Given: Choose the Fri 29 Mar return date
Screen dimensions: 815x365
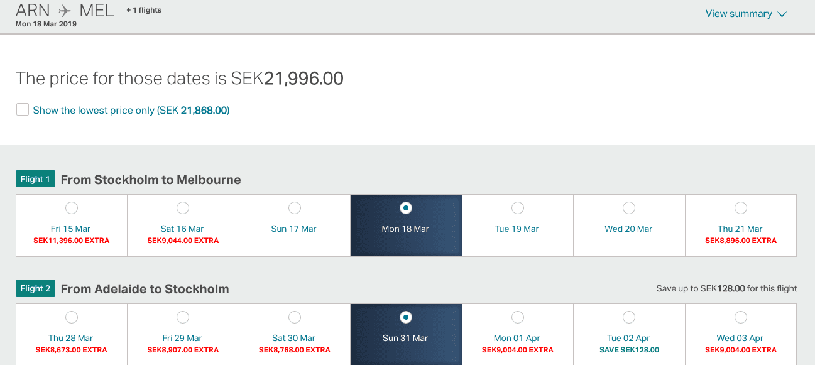Looking at the screenshot, I should coord(183,317).
